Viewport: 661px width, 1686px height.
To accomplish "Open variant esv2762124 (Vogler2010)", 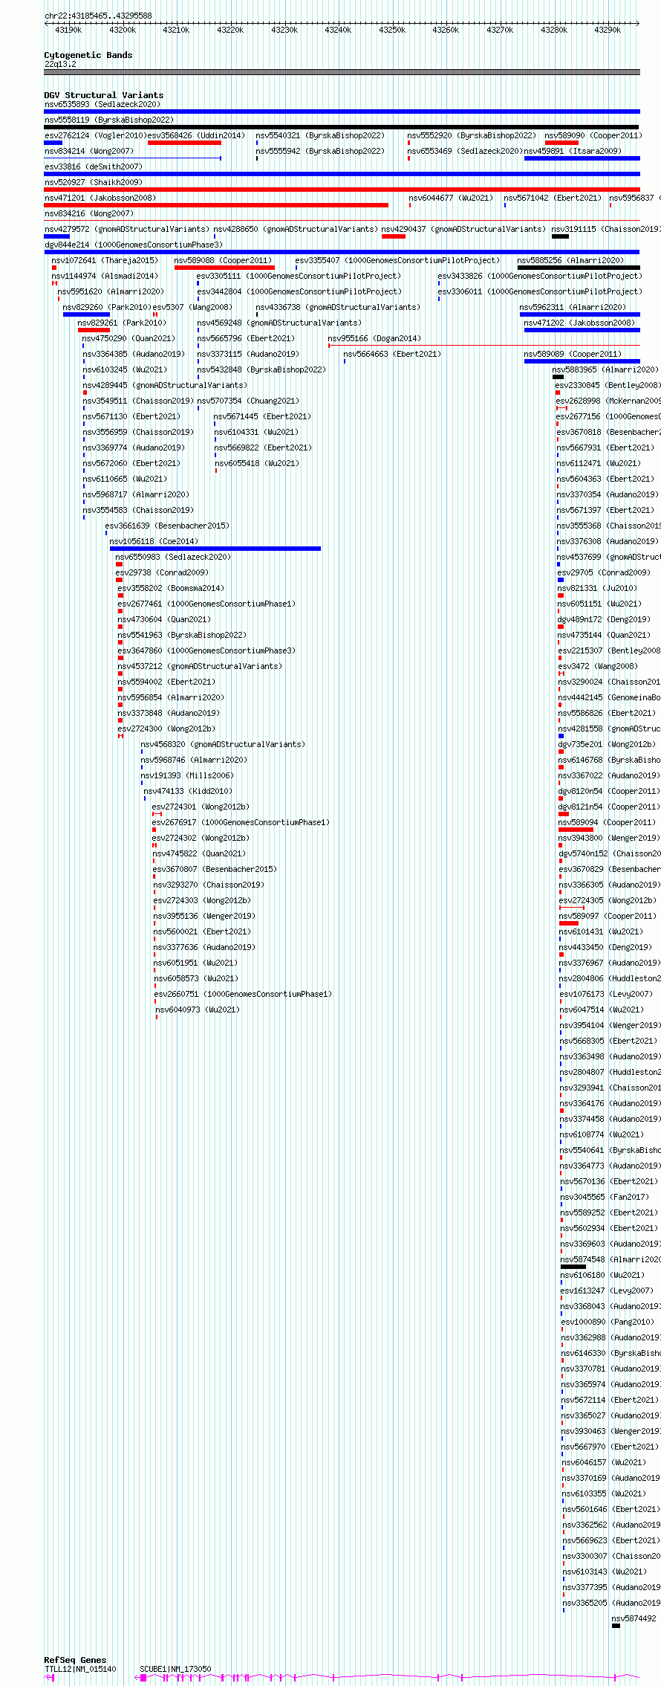I will pyautogui.click(x=96, y=135).
